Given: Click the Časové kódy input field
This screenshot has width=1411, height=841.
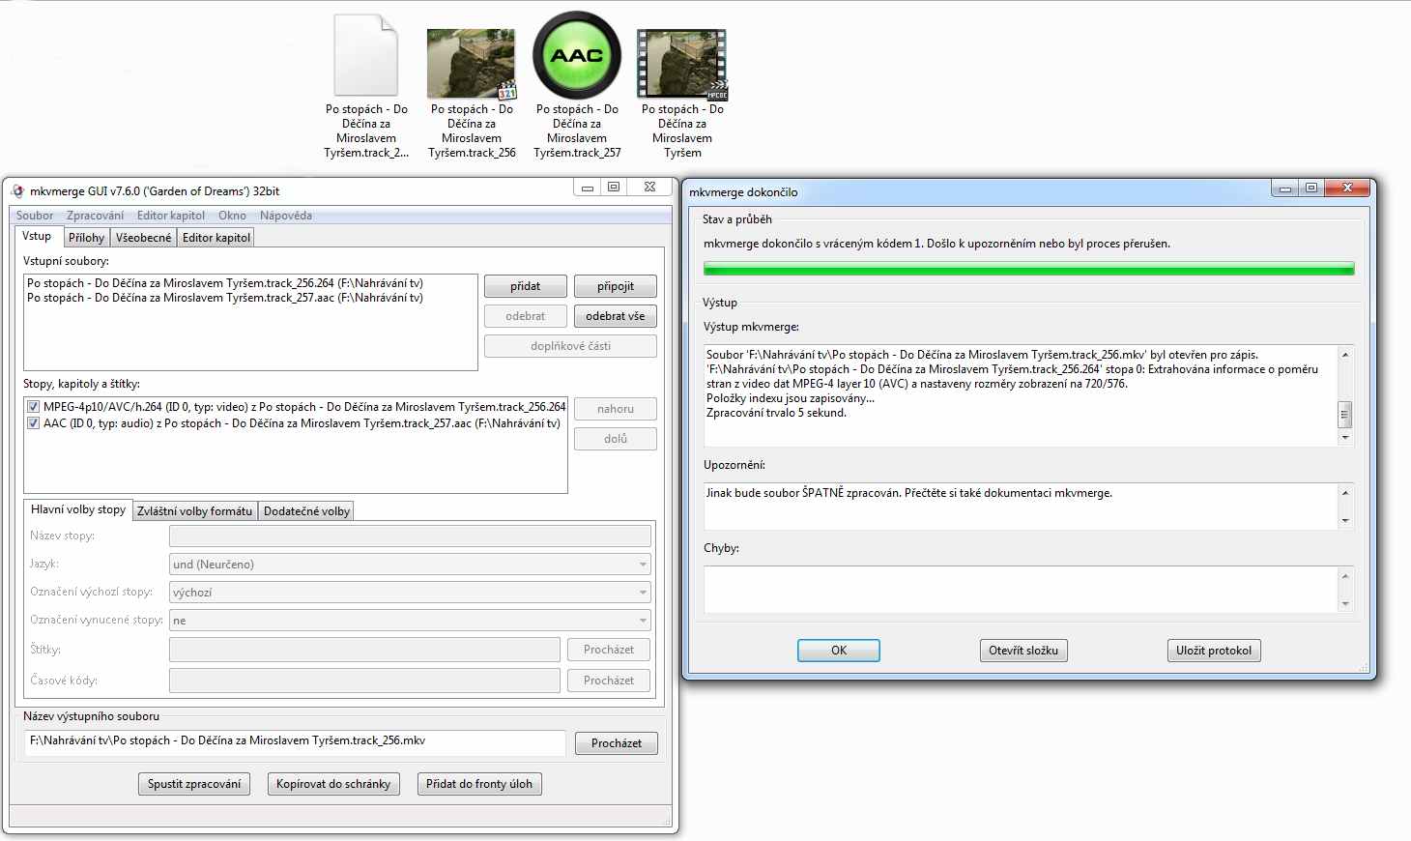Looking at the screenshot, I should 364,681.
